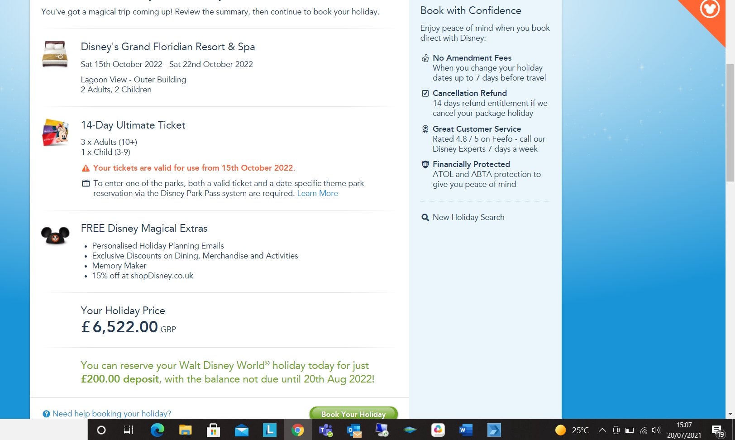Click the help question mark icon
The width and height of the screenshot is (735, 440).
pos(46,414)
